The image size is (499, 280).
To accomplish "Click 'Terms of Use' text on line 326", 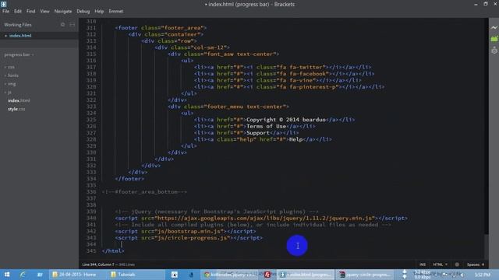I will 267,126.
